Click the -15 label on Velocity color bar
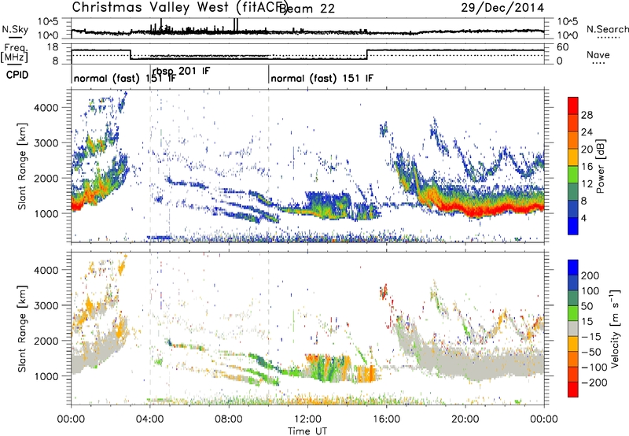629x436 pixels. click(x=591, y=336)
